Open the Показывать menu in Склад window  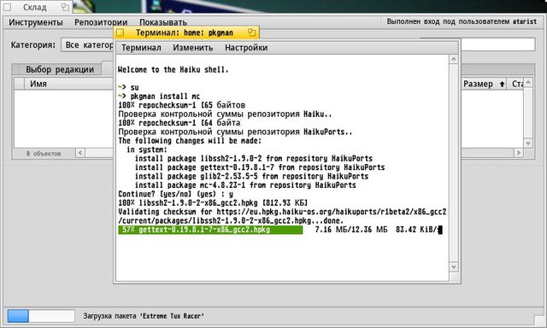[163, 22]
